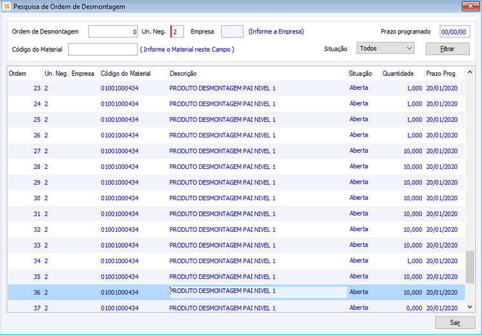Click the Prazo Prog. column header
Screen dimensions: 482x335
click(x=442, y=74)
